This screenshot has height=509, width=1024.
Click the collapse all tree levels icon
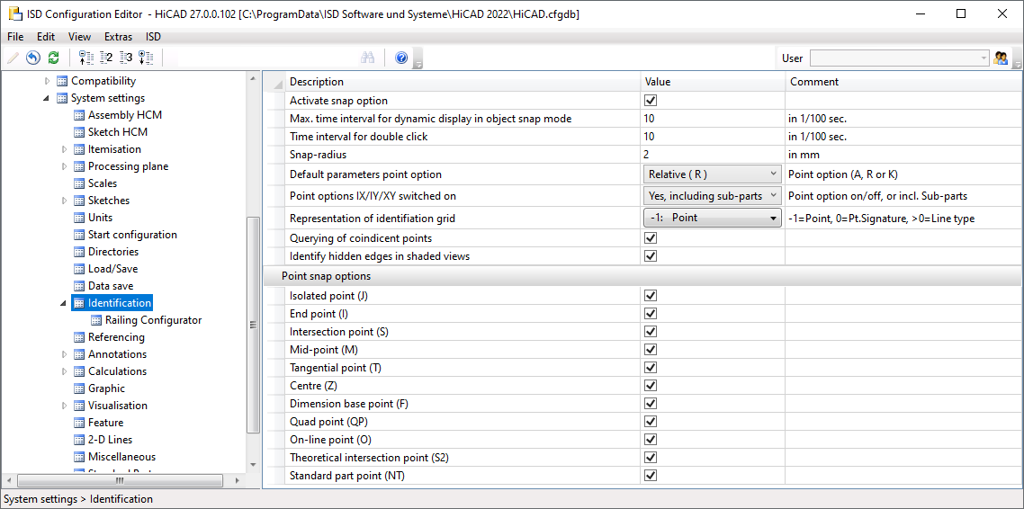[x=86, y=58]
